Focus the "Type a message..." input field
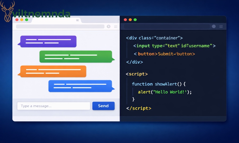This screenshot has width=239, height=143. tap(53, 106)
